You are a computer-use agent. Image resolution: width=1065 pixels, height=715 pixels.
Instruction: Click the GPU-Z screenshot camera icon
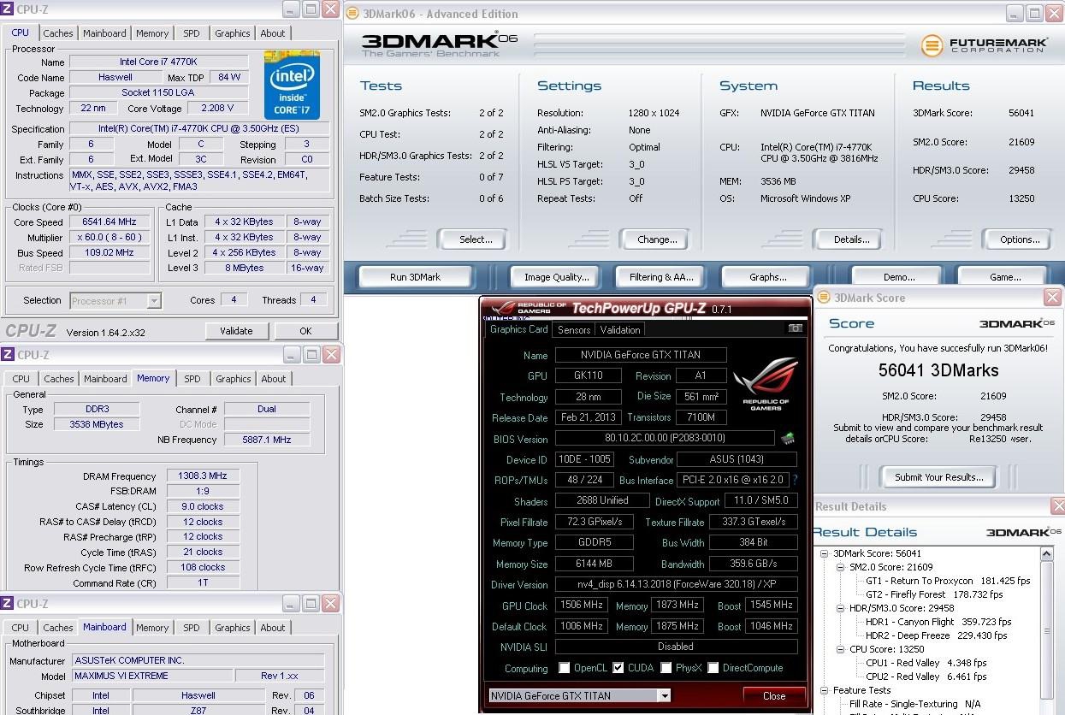click(x=795, y=328)
